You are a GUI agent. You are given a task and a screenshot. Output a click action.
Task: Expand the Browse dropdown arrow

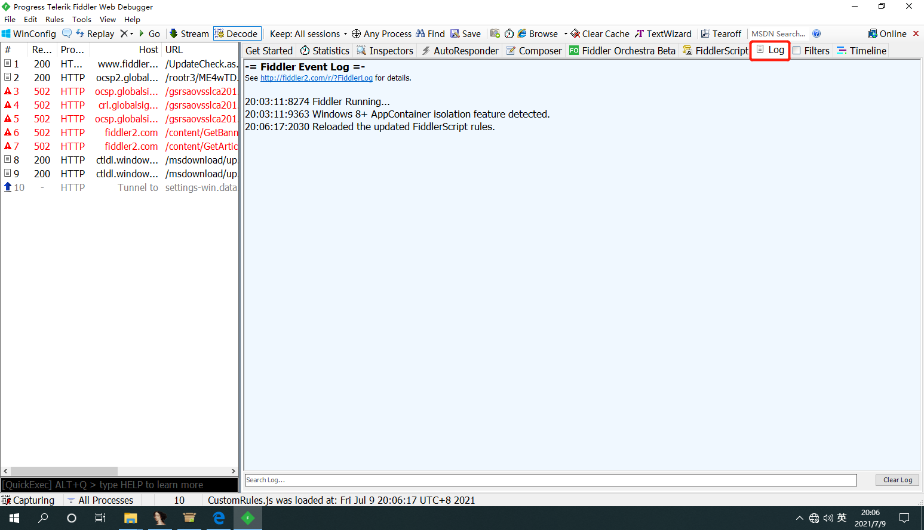(x=566, y=34)
